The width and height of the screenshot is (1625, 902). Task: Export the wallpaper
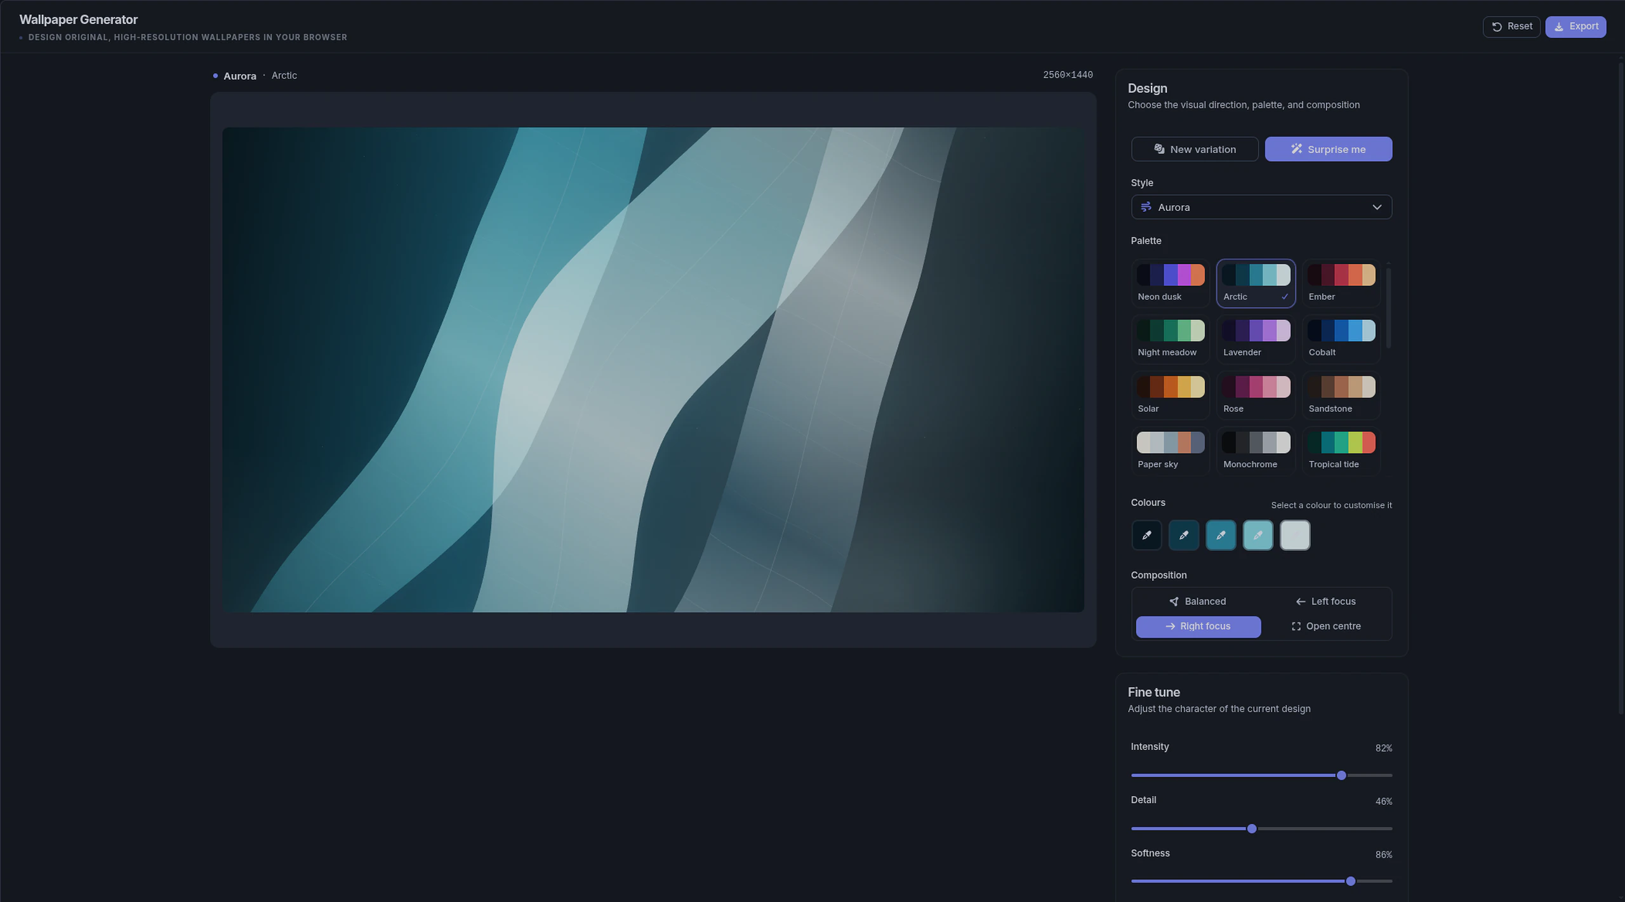(x=1575, y=27)
